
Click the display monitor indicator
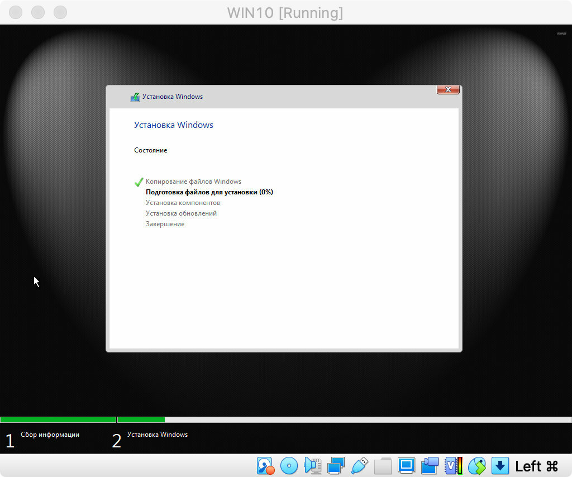tap(406, 466)
